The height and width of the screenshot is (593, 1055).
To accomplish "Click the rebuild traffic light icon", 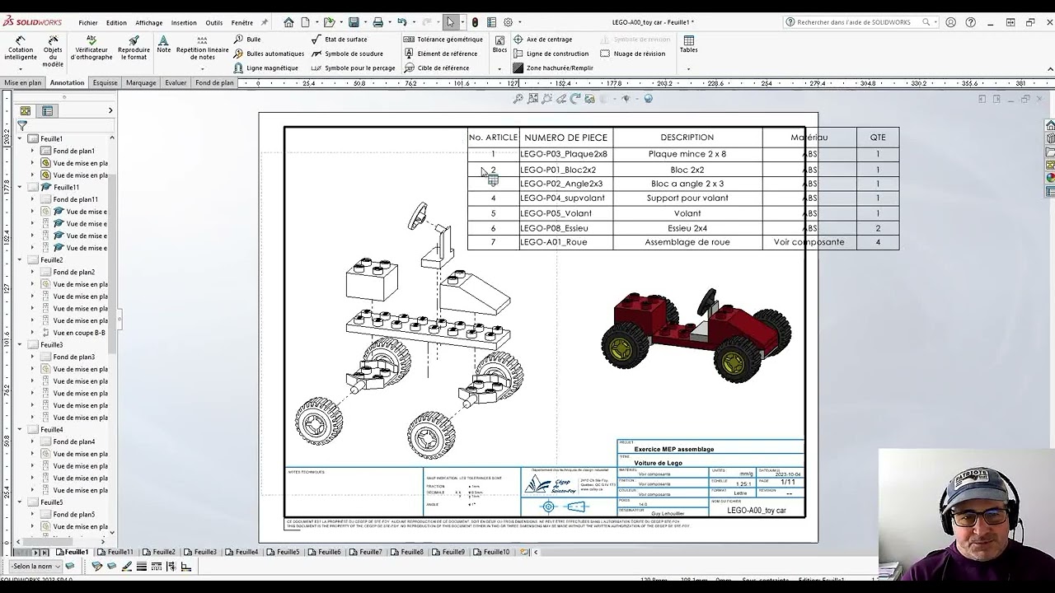I will click(475, 22).
